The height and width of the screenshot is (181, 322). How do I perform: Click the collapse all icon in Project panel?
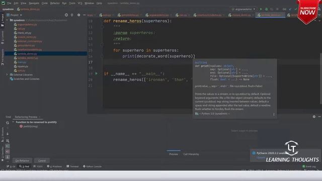click(x=72, y=15)
